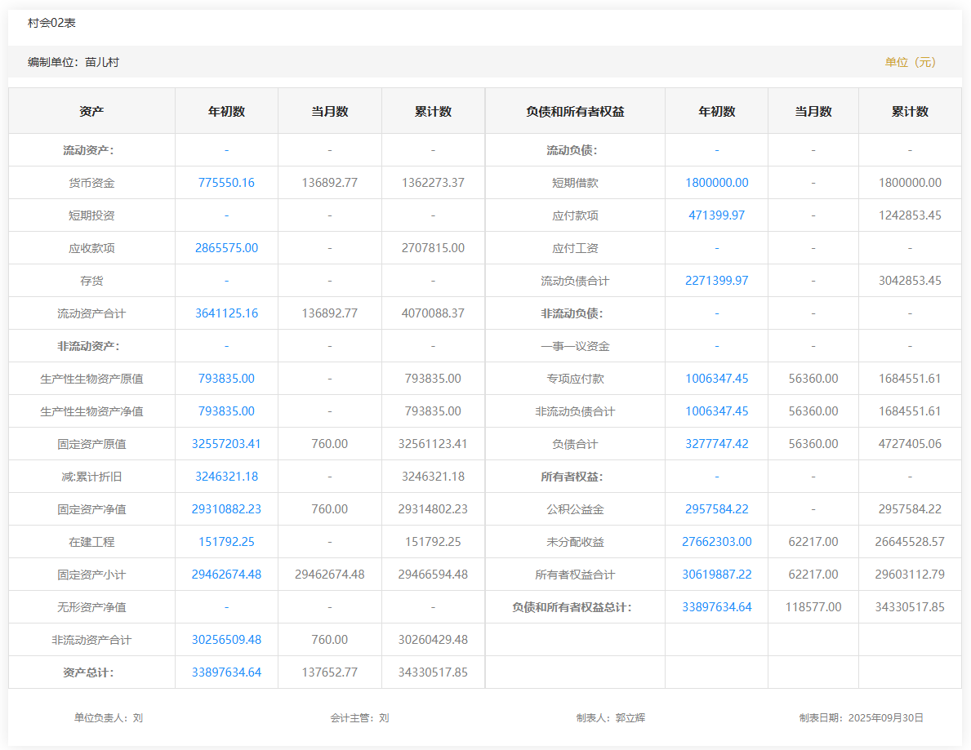Click the 未分配收益 opening balance 27662303.00

click(716, 542)
